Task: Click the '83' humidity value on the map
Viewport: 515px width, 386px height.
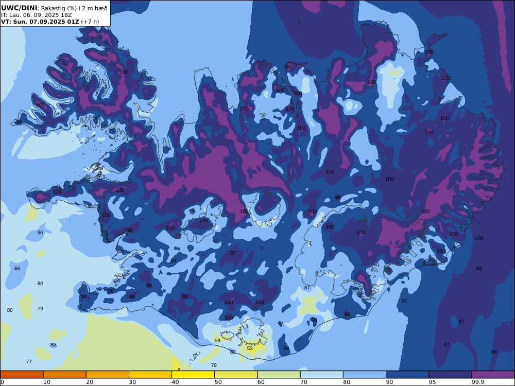Action: [x=54, y=345]
